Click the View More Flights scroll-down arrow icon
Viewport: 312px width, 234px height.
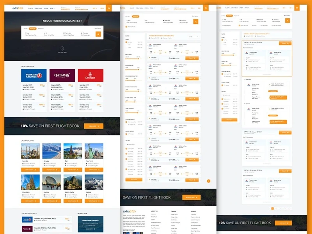tap(62, 48)
